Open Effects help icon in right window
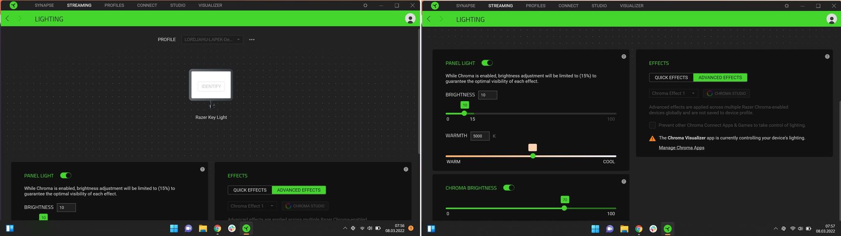 [827, 57]
